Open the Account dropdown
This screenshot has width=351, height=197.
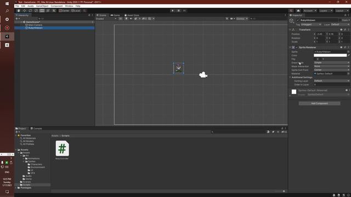pyautogui.click(x=310, y=11)
